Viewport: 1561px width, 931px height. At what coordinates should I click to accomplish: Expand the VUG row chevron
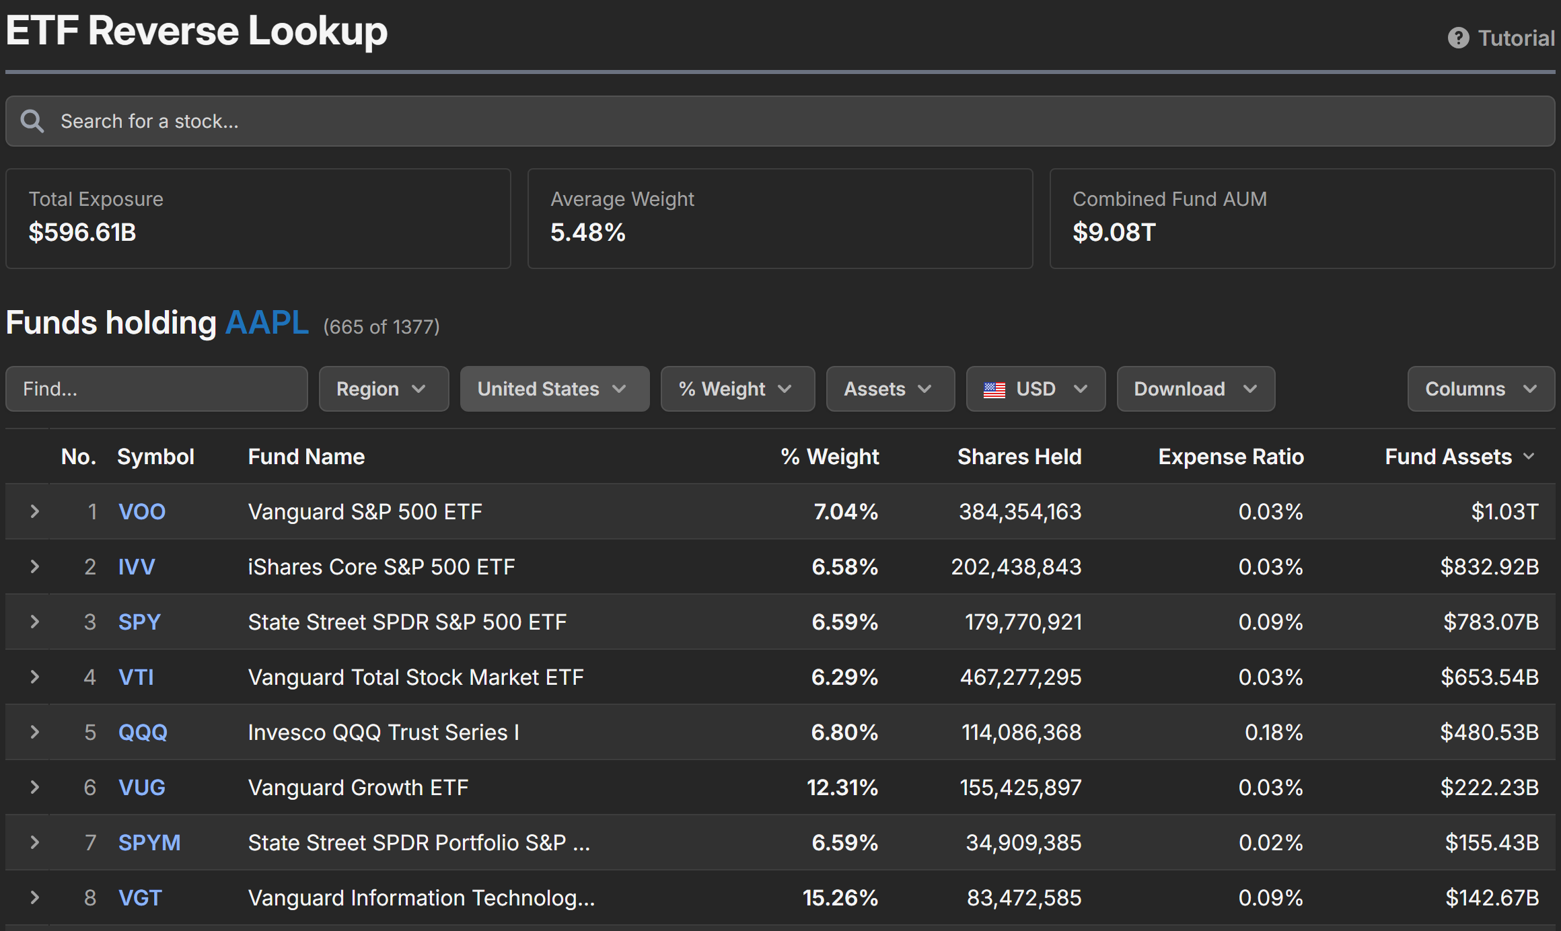click(35, 787)
